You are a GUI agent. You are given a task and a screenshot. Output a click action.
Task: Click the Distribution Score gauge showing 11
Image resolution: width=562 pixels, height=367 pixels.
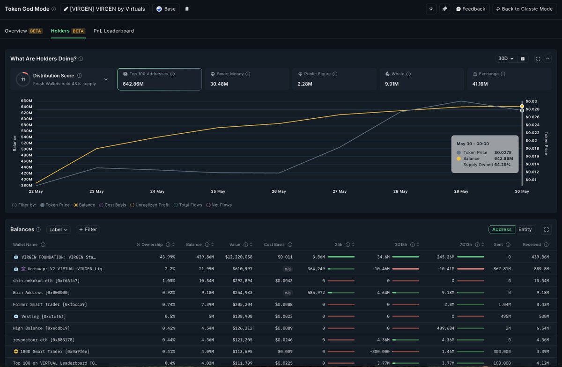click(x=23, y=79)
